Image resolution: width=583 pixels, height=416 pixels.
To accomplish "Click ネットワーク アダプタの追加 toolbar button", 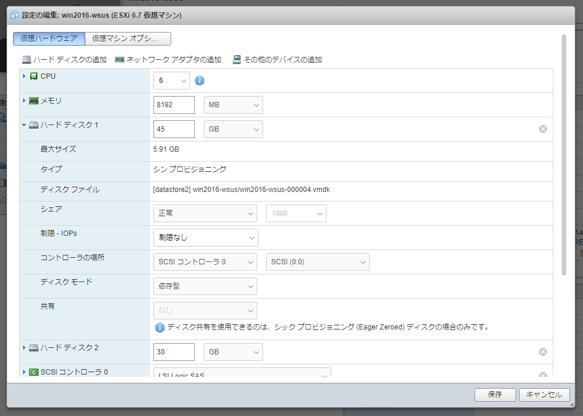I will (168, 60).
